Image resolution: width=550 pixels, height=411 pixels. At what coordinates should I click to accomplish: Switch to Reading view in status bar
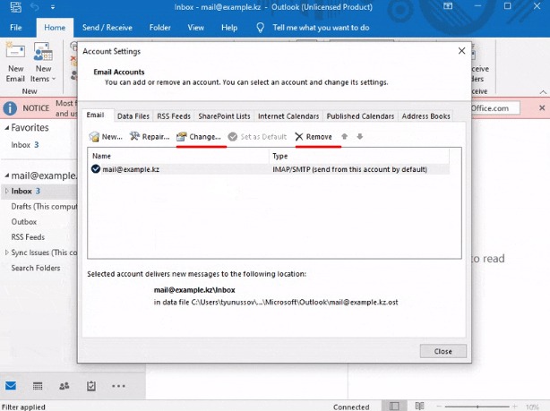tap(419, 407)
